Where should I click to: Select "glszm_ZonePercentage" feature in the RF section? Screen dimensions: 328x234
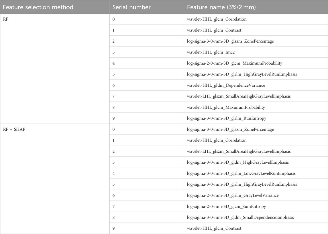pyautogui.click(x=230, y=41)
